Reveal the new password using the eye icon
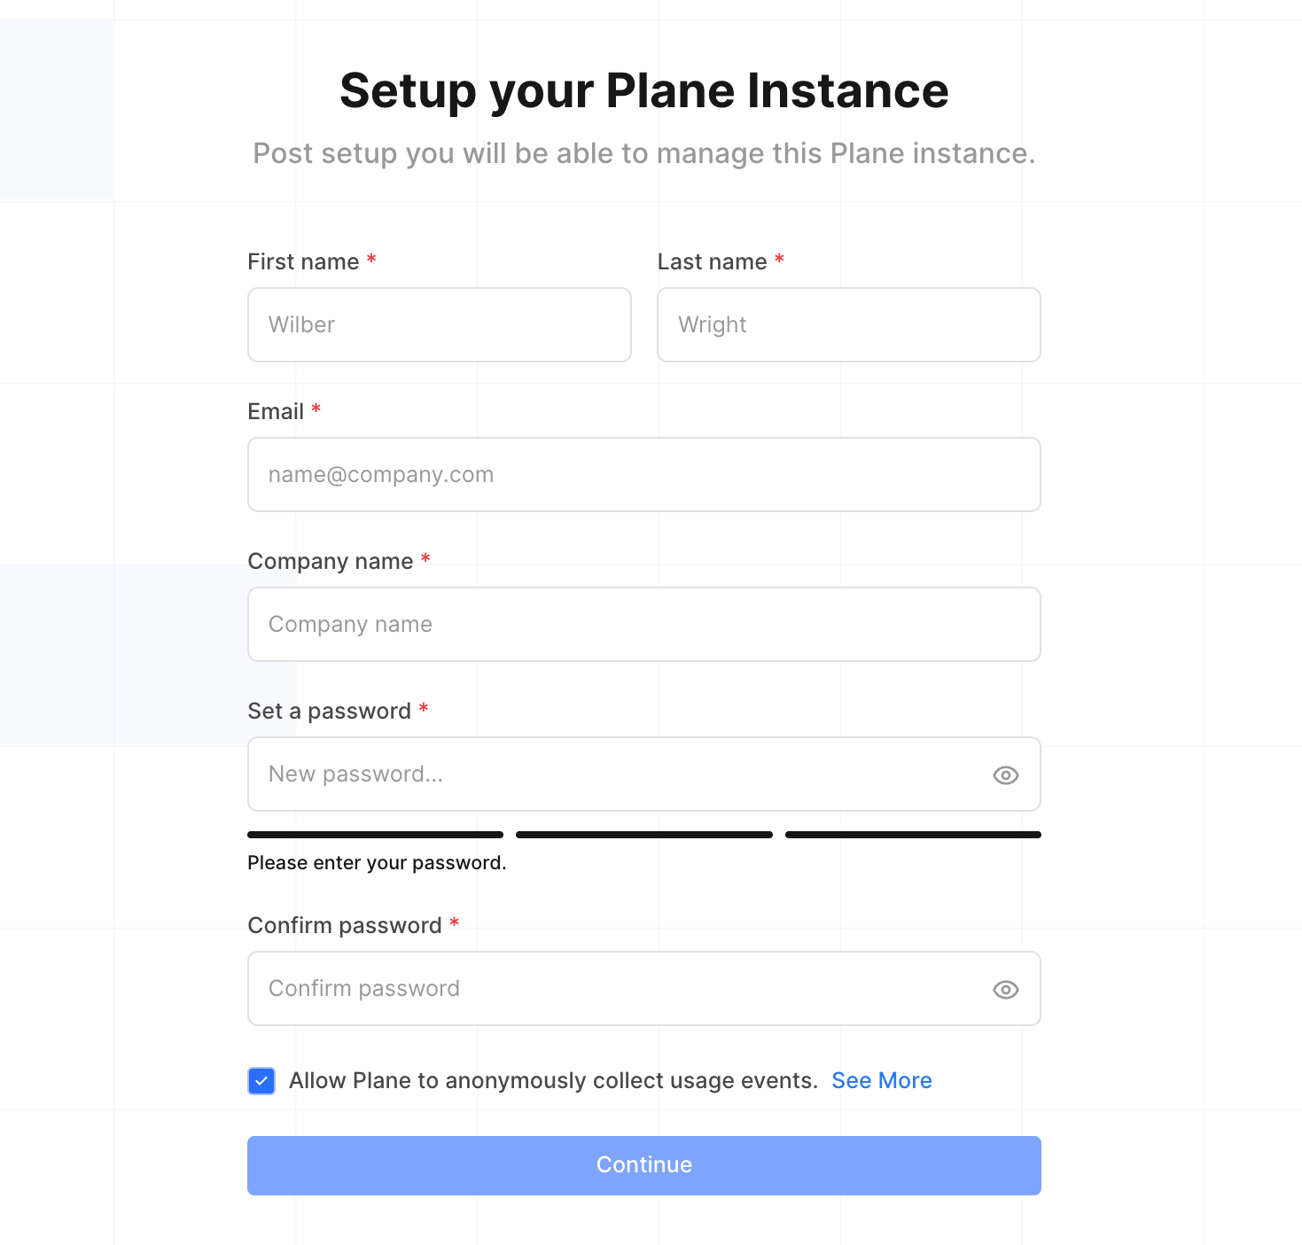This screenshot has height=1245, width=1302. (x=1005, y=774)
